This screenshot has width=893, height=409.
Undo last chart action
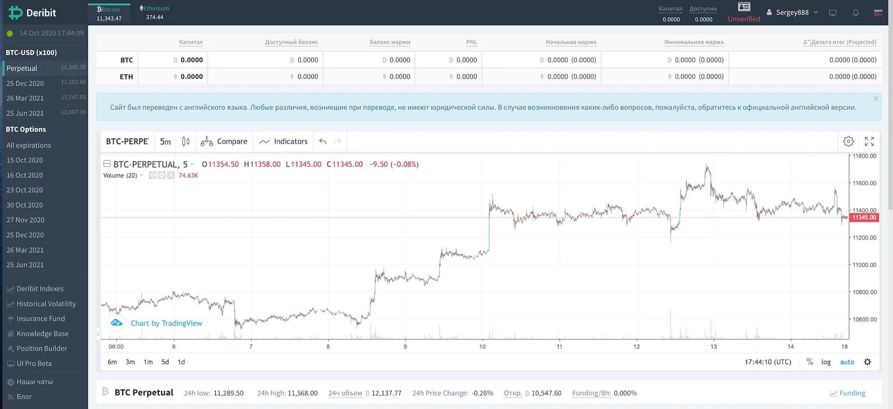[323, 141]
